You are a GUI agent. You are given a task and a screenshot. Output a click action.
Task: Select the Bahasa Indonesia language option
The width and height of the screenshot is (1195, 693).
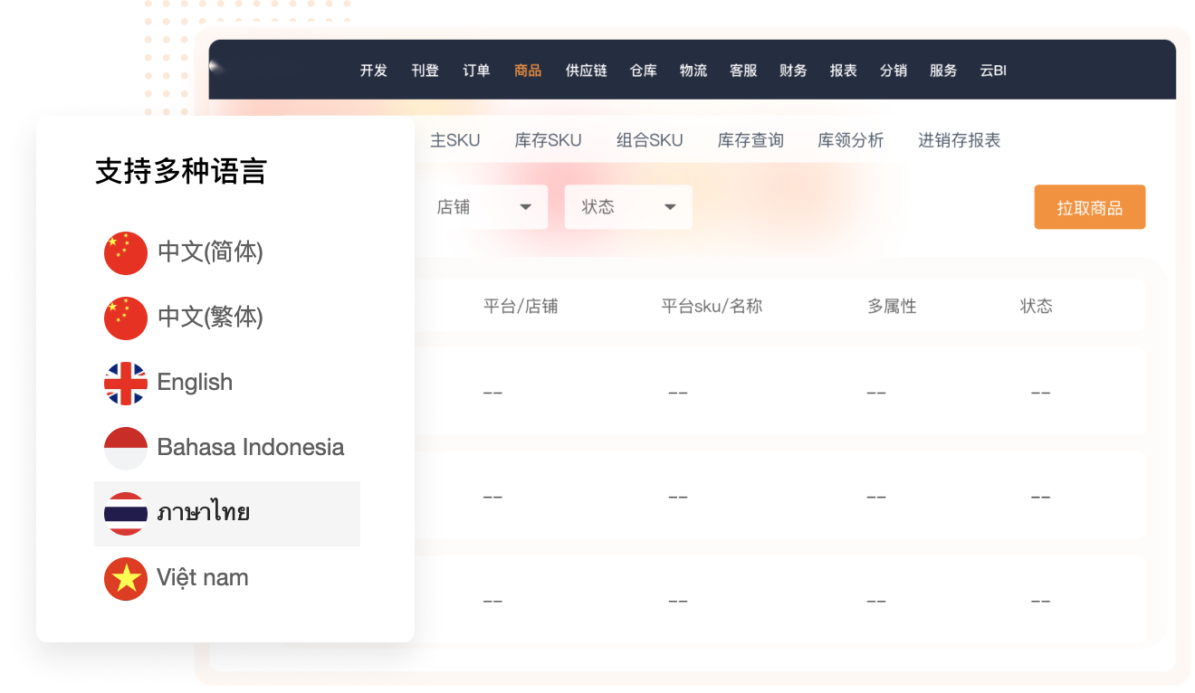tap(250, 448)
